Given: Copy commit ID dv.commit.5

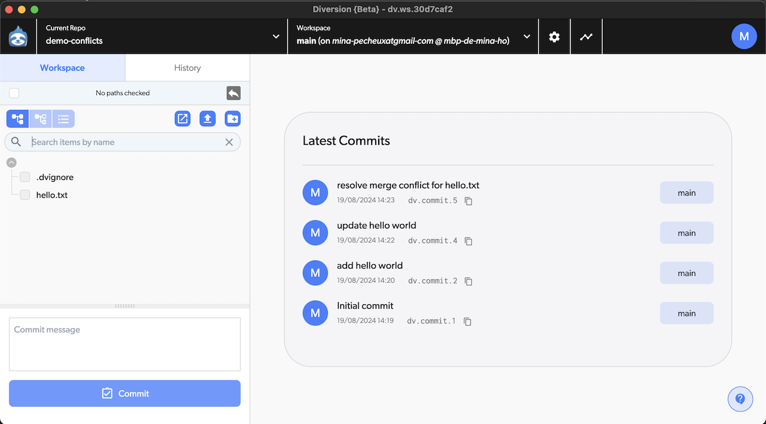Looking at the screenshot, I should pyautogui.click(x=469, y=201).
